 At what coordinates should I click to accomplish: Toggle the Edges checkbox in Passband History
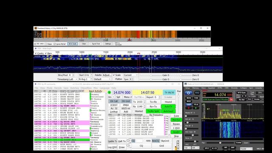coord(46,44)
